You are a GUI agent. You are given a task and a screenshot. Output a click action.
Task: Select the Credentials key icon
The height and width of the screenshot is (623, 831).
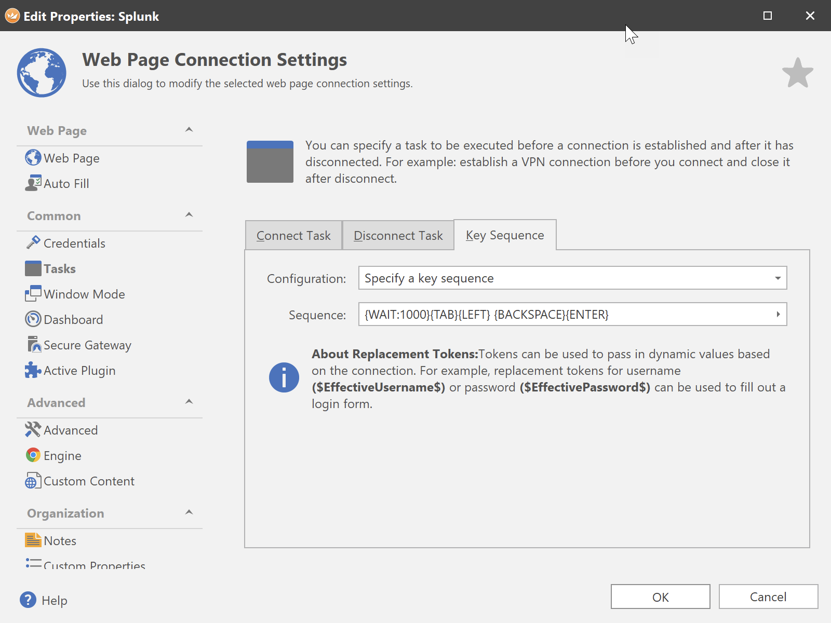[33, 242]
